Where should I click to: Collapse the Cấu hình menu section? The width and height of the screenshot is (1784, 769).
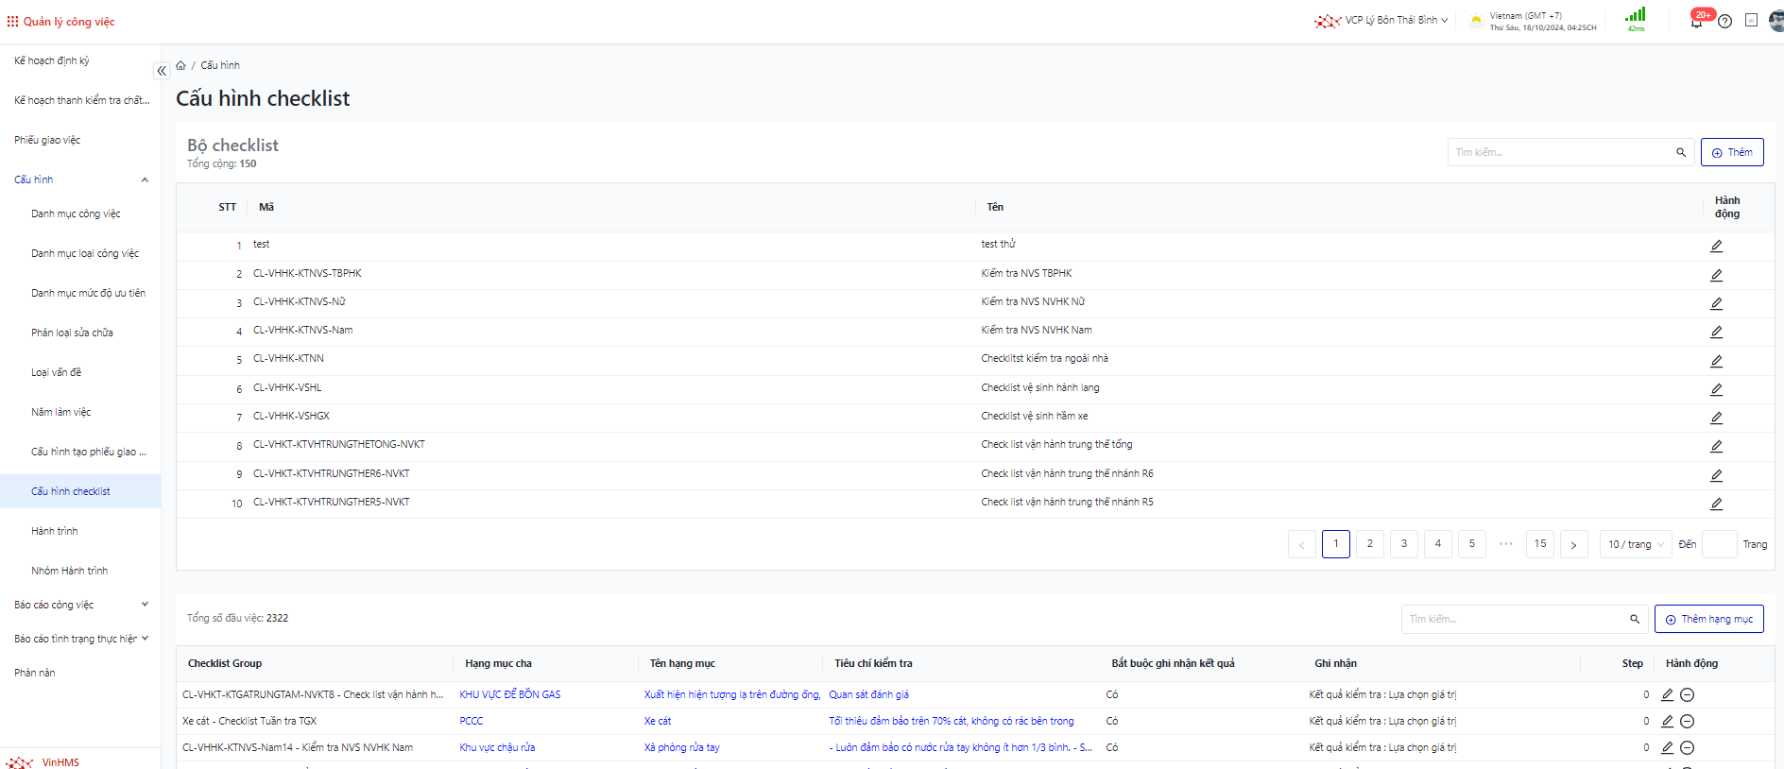145,179
